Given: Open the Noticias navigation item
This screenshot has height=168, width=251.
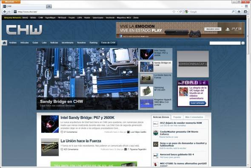Looking at the screenshot, I should pyautogui.click(x=54, y=43).
